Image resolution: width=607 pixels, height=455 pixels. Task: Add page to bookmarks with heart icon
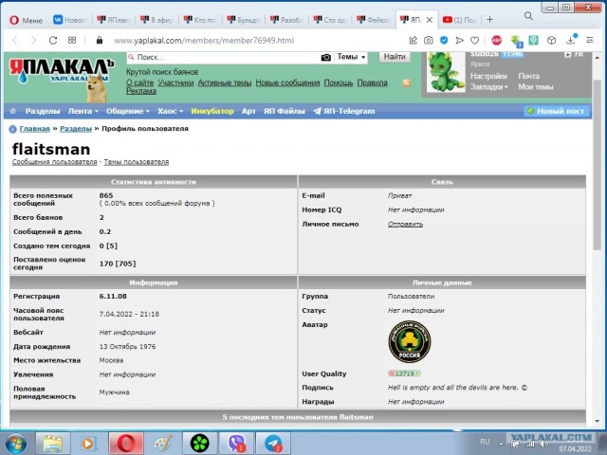[x=475, y=40]
